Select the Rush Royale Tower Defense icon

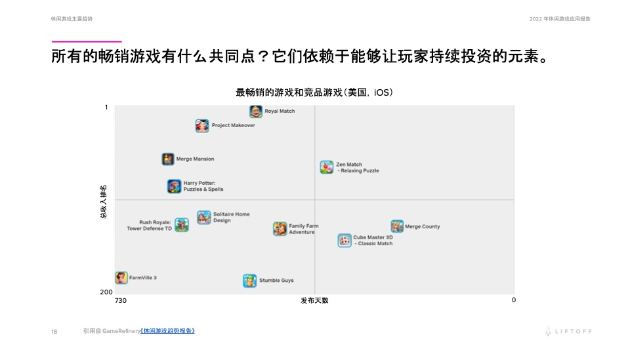tap(182, 225)
